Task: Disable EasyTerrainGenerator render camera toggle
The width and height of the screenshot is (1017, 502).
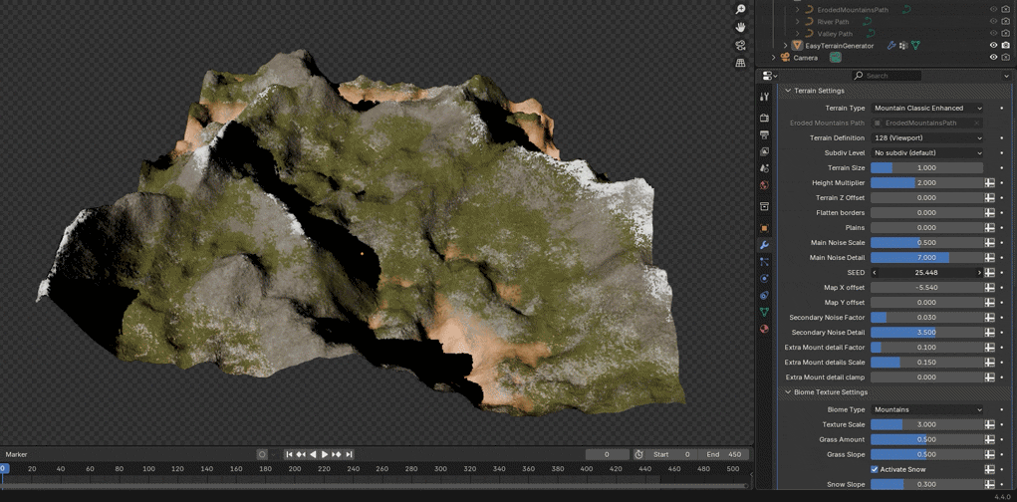Action: 1006,46
